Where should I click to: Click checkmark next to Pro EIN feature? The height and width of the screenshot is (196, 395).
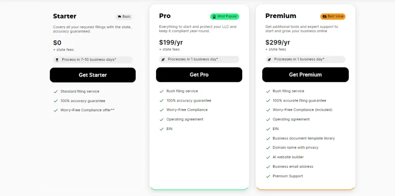pyautogui.click(x=162, y=129)
